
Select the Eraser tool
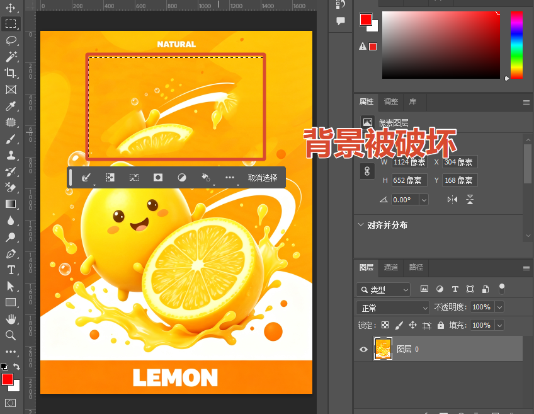tap(11, 188)
